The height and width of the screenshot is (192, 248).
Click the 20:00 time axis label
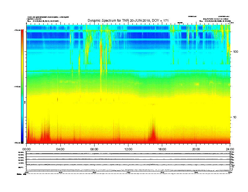[196, 149]
